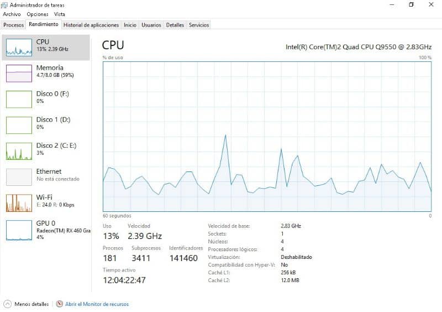
Task: Go to Historial de aplicaciones tab
Action: [x=91, y=25]
